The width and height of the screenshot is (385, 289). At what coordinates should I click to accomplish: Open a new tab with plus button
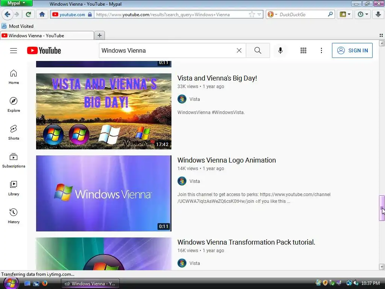(x=99, y=35)
